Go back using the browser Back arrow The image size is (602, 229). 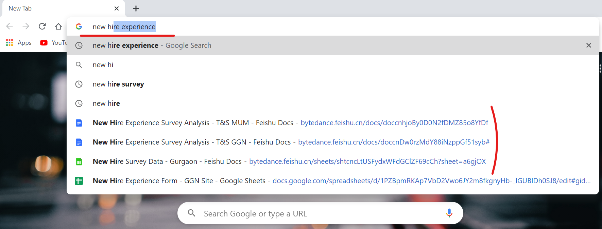(x=10, y=26)
